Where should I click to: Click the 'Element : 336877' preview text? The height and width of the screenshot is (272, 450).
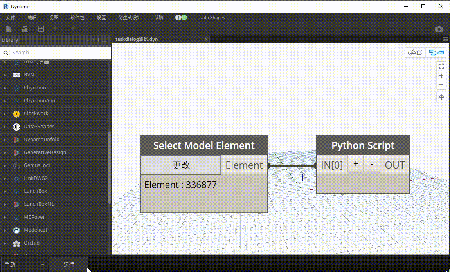coord(180,185)
